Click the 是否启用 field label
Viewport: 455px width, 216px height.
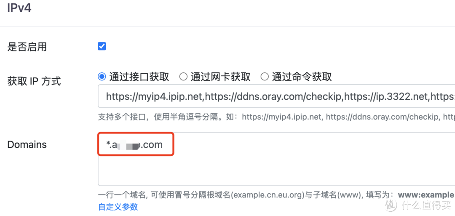click(x=27, y=47)
